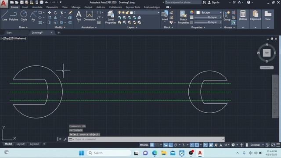Expand the Block panel dropdown
Image resolution: width=281 pixels, height=158 pixels.
click(x=169, y=27)
